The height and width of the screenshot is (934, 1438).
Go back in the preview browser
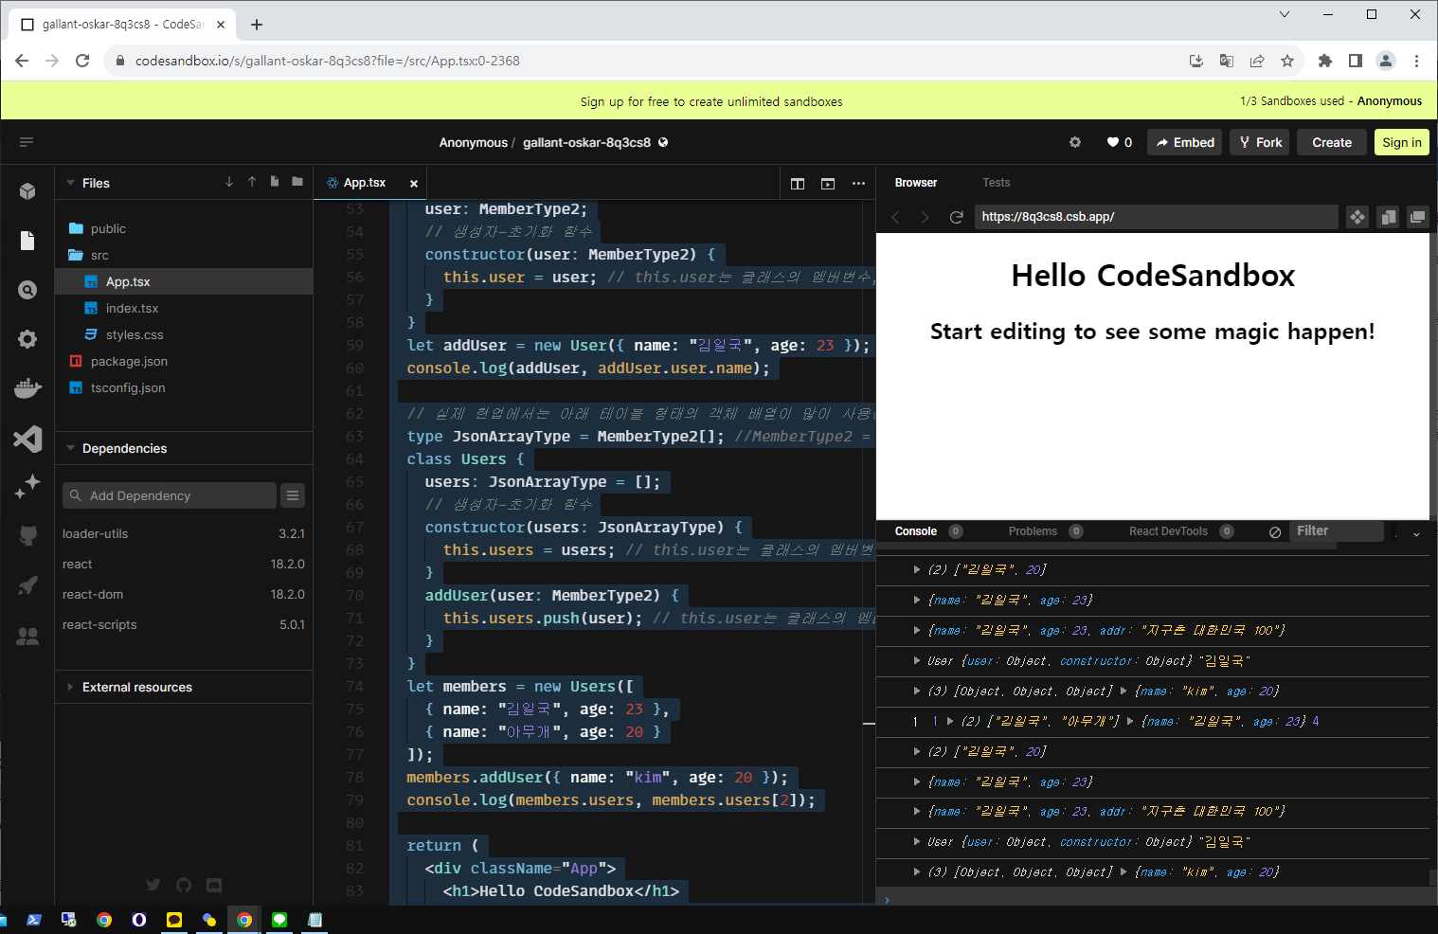[895, 217]
